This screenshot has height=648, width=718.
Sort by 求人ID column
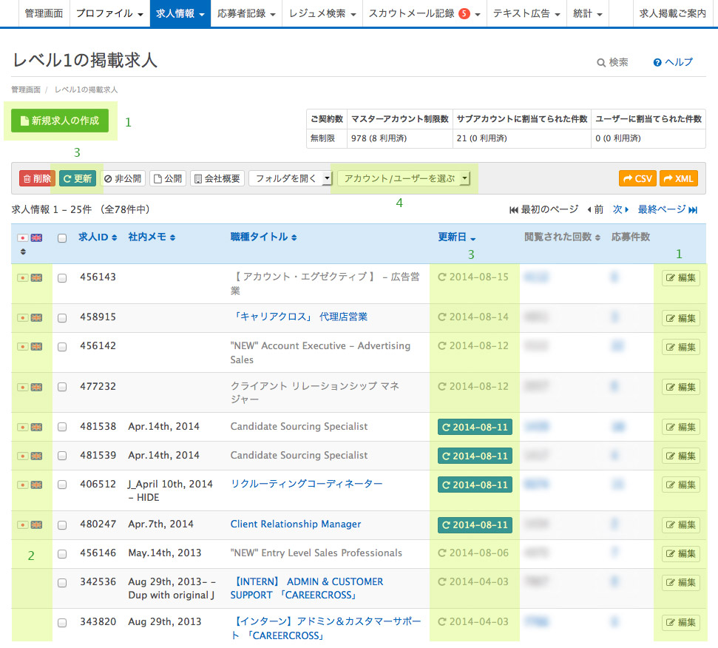(x=98, y=237)
